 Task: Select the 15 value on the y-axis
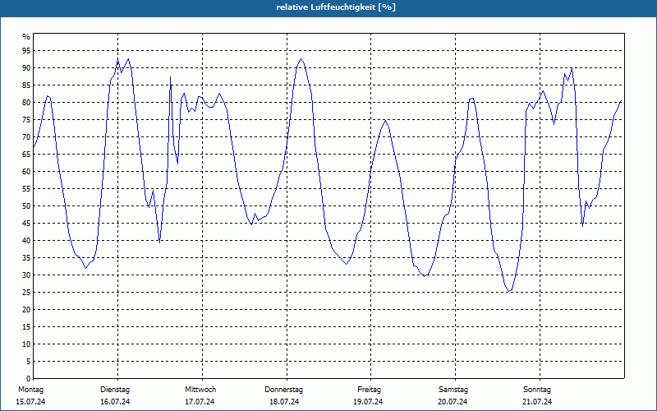coord(26,326)
